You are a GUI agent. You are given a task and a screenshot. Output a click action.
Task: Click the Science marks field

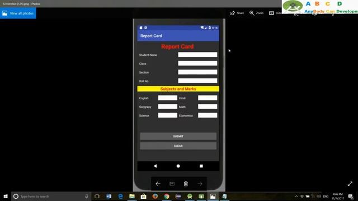pos(168,116)
